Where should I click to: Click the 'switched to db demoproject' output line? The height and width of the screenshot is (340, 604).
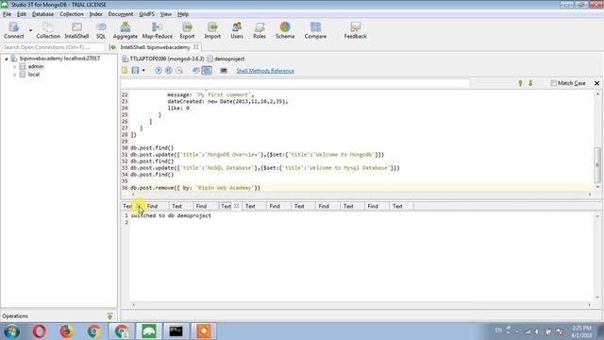coord(171,216)
